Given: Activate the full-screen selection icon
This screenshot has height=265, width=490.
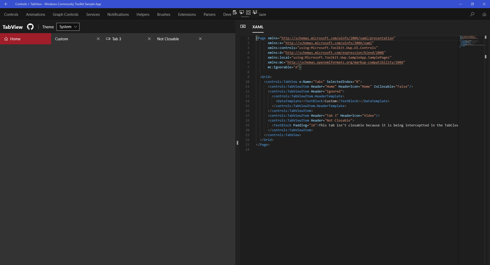Looking at the screenshot, I should pyautogui.click(x=254, y=12).
